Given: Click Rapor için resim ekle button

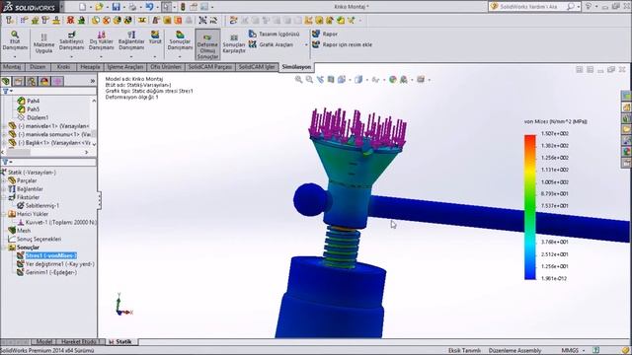Looking at the screenshot, I should tap(343, 44).
